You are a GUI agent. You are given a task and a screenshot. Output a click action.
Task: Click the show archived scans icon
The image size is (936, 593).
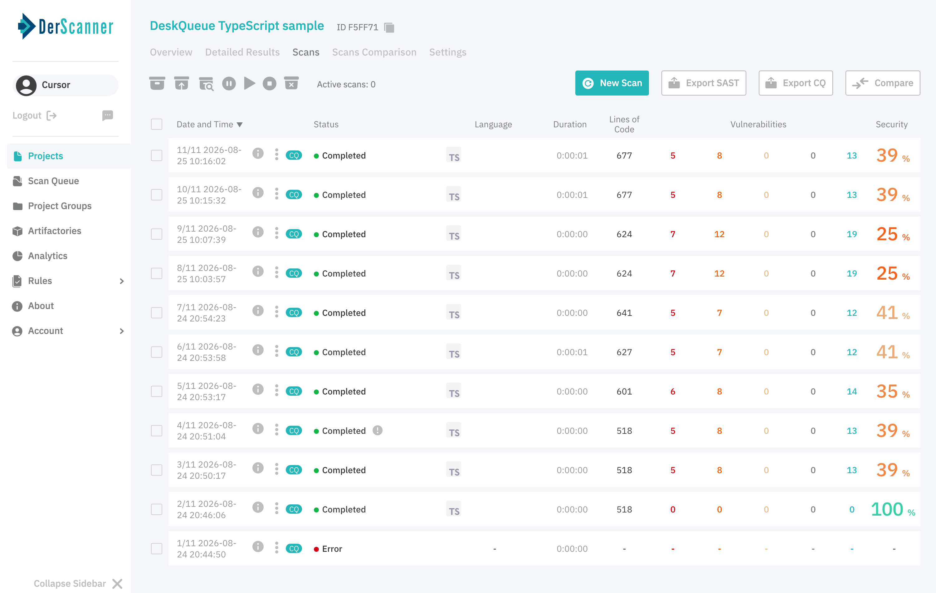(x=206, y=84)
